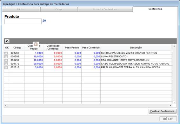Click the horizontal scroll right arrow
Image resolution: width=180 pixels, height=124 pixels.
click(x=170, y=106)
